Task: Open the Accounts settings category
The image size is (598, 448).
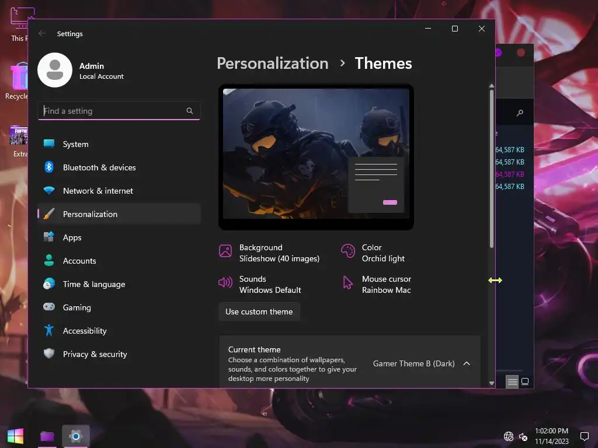Action: pyautogui.click(x=119, y=261)
